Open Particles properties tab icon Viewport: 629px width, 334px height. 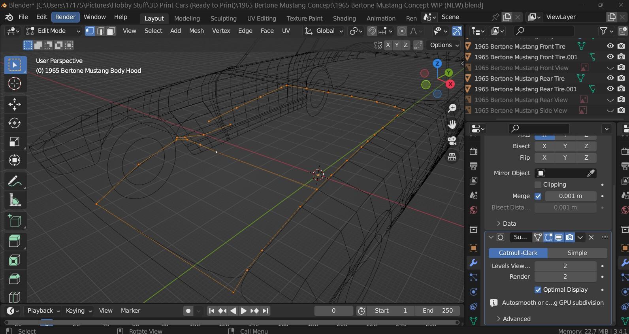(x=473, y=277)
